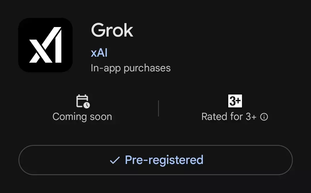Click the 3+ content rating badge
The height and width of the screenshot is (193, 311).
(235, 101)
